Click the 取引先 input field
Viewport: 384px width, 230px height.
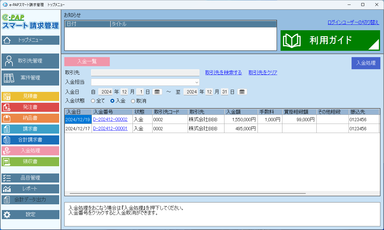coord(145,73)
